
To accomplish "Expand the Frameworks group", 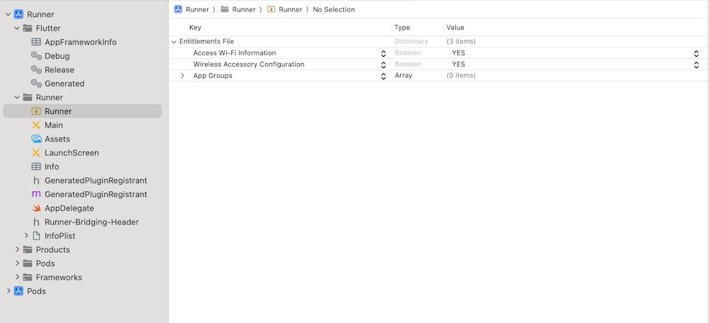I will click(x=17, y=278).
